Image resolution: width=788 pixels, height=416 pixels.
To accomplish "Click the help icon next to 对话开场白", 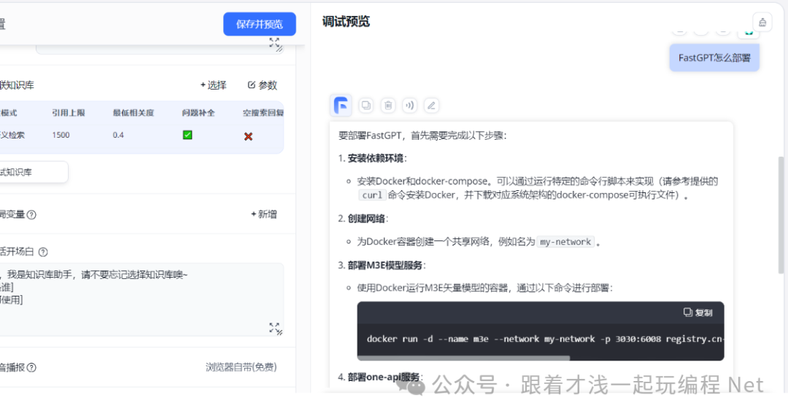I will click(x=43, y=252).
